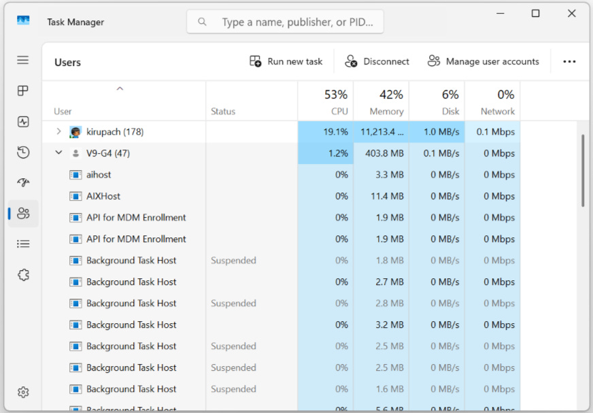Sort by the CPU column header
The image size is (593, 413).
325,101
